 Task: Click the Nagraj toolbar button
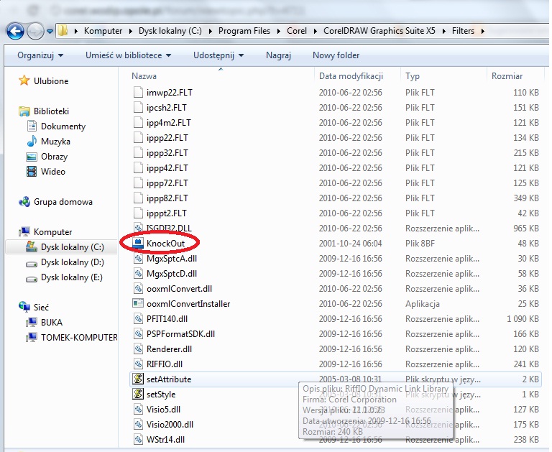[278, 55]
